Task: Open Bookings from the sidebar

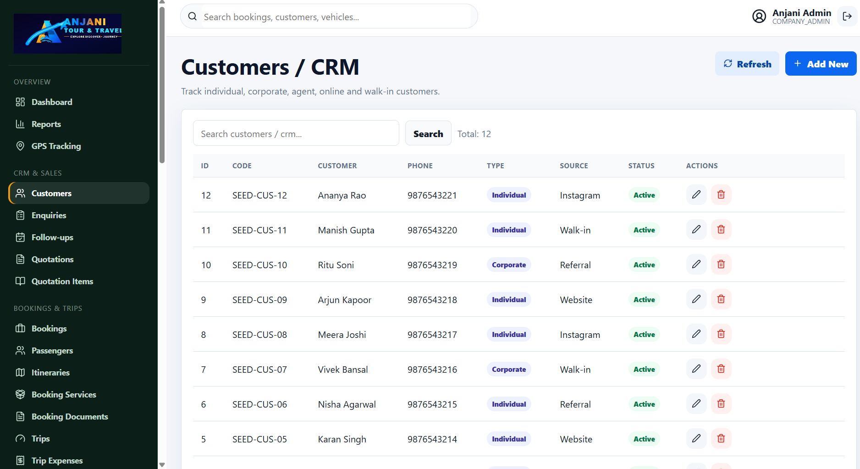Action: [x=79, y=328]
